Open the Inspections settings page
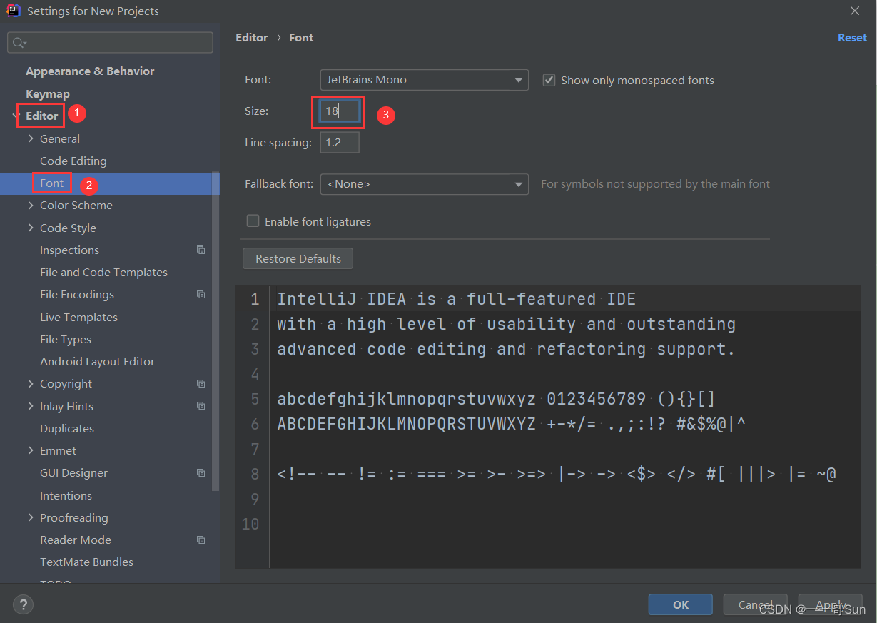Viewport: 877px width, 623px height. [x=69, y=250]
